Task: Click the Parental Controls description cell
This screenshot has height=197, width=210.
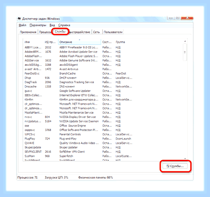Action: (x=70, y=134)
